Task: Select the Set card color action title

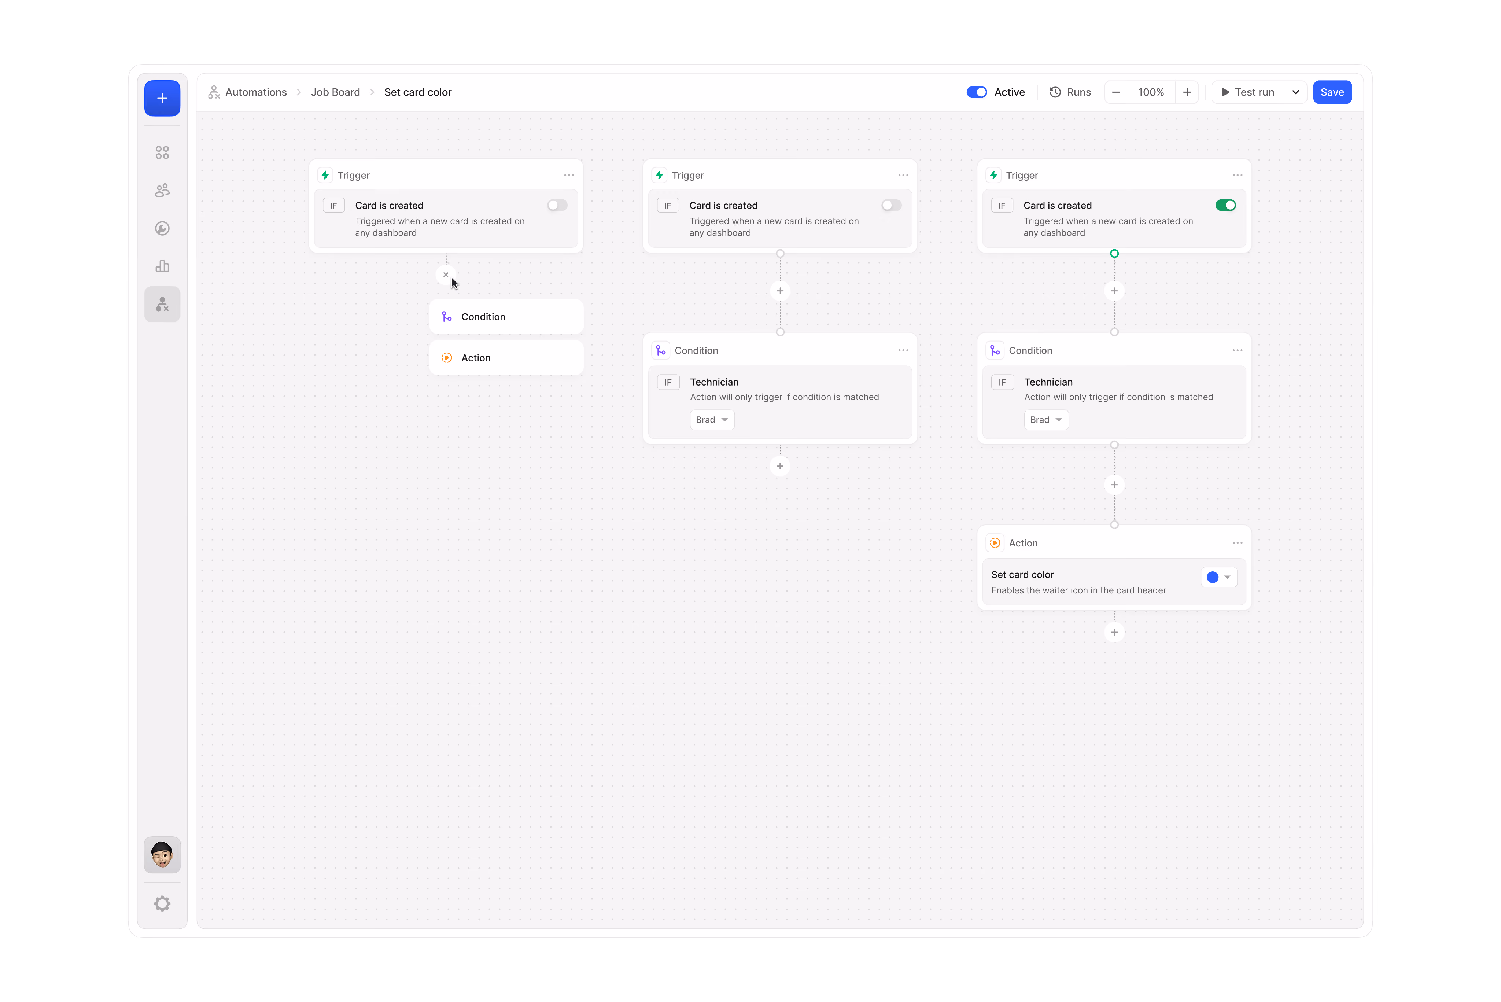Action: (x=1022, y=575)
